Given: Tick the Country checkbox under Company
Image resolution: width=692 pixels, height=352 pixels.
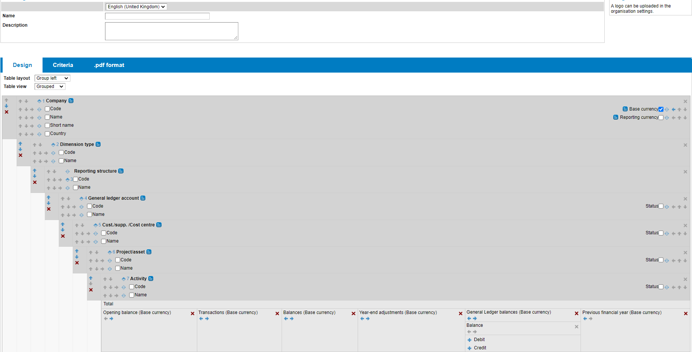Looking at the screenshot, I should coord(47,134).
